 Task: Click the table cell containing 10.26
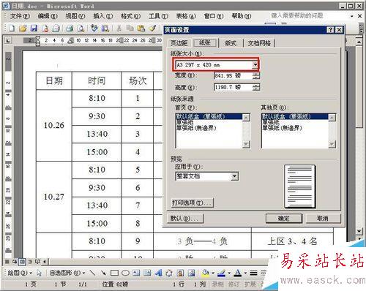54,125
